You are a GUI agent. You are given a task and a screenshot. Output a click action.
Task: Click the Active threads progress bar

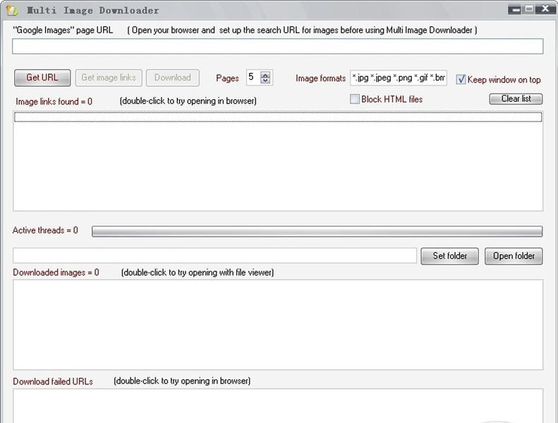click(317, 231)
